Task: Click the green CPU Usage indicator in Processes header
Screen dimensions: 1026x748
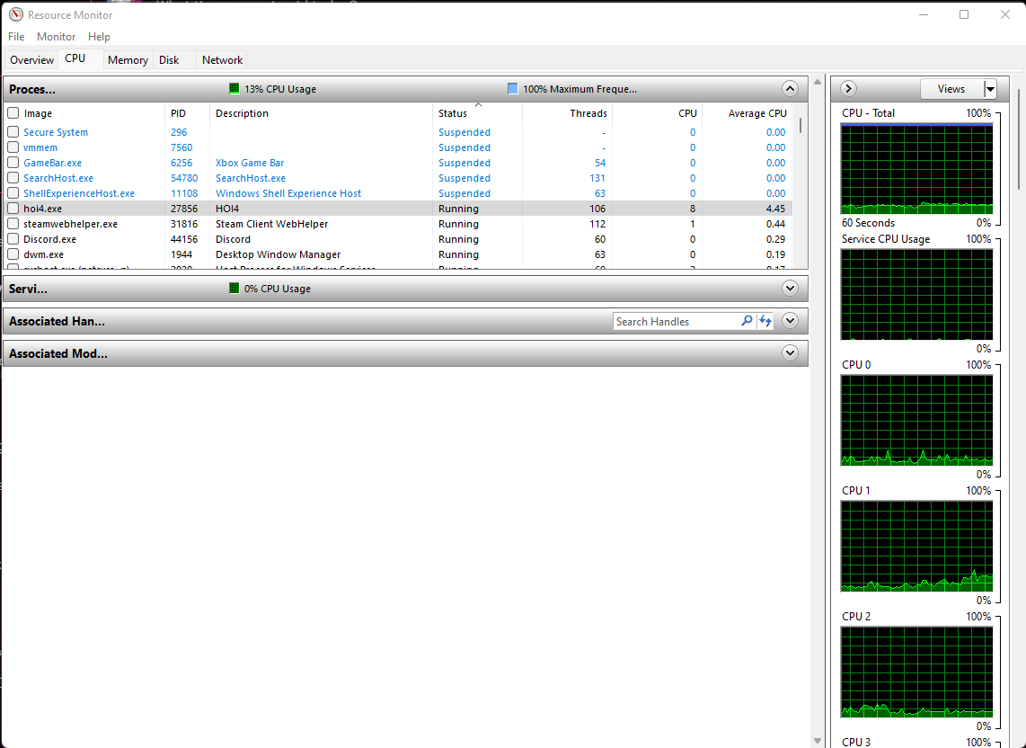Action: pyautogui.click(x=234, y=89)
